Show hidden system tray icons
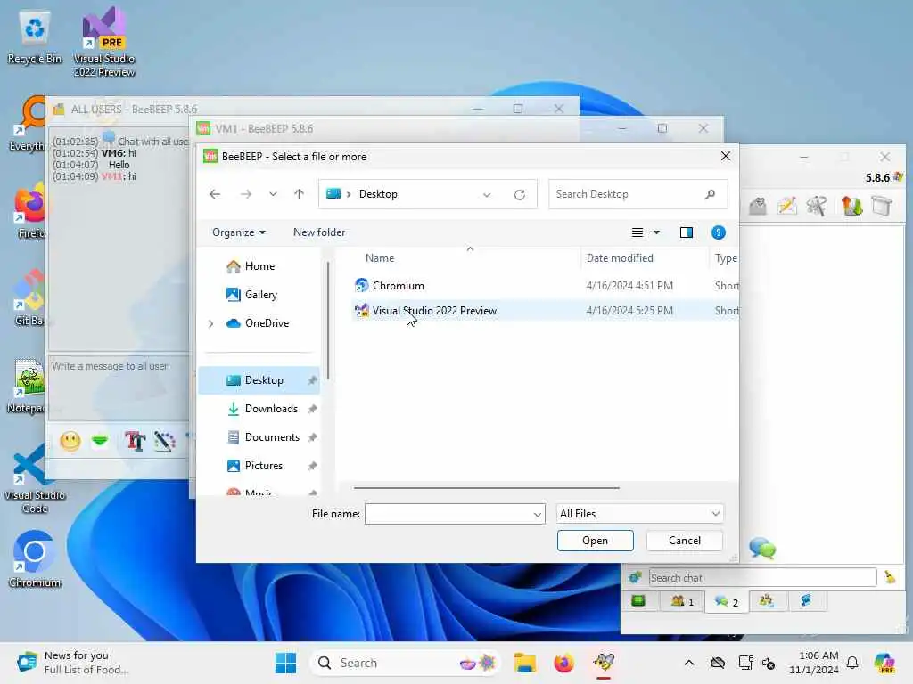Screen dimensions: 913x684 point(689,663)
